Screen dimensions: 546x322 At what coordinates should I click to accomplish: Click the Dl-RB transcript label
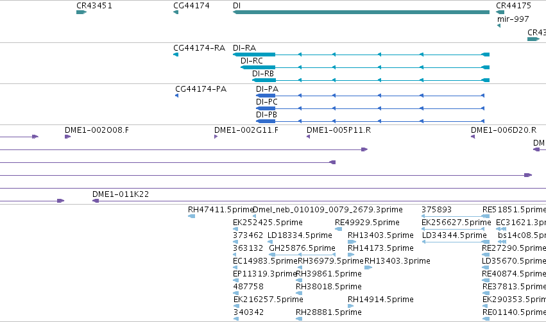coord(263,74)
